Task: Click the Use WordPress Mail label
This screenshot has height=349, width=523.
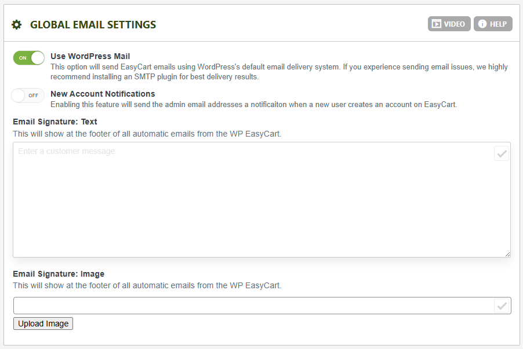Action: click(90, 56)
